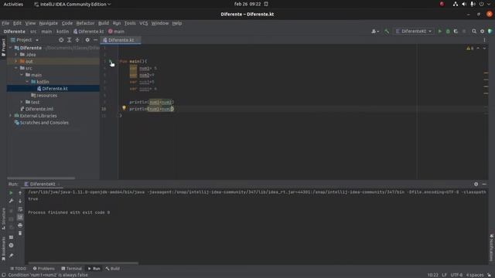Viewport: 495px width, 278px height.
Task: Rerun DiferenteKt in Run panel
Action: tap(11, 192)
